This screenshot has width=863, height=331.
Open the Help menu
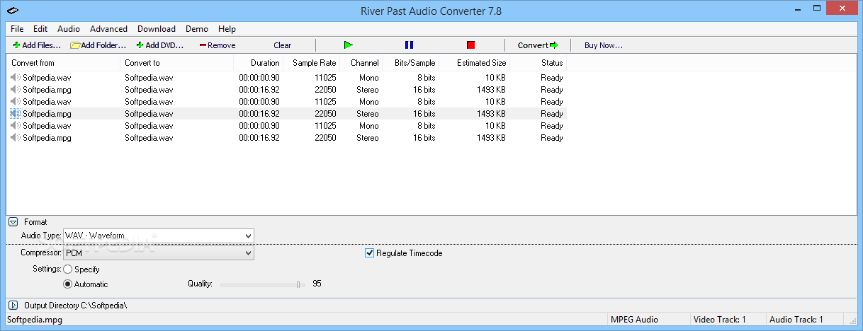click(227, 29)
